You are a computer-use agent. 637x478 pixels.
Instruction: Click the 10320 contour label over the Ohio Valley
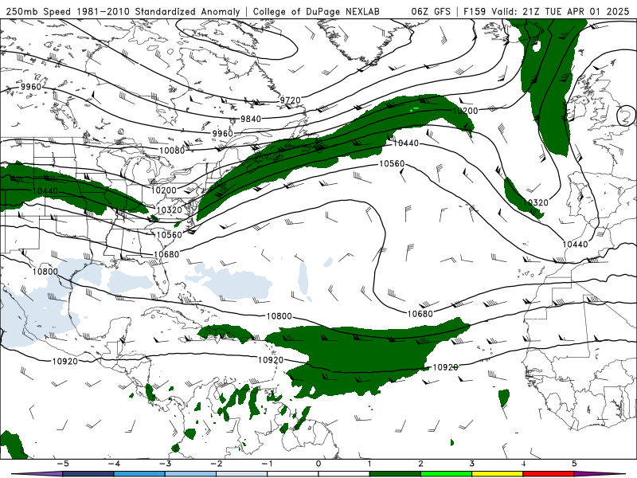click(x=170, y=210)
